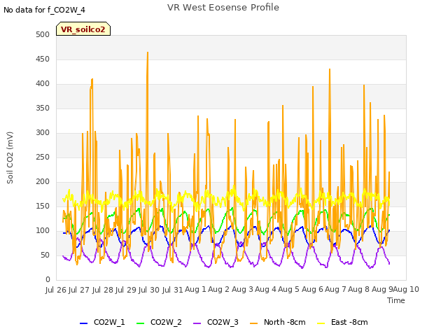Click the Jul 28 x-axis date label
The image size is (448, 336).
click(103, 290)
